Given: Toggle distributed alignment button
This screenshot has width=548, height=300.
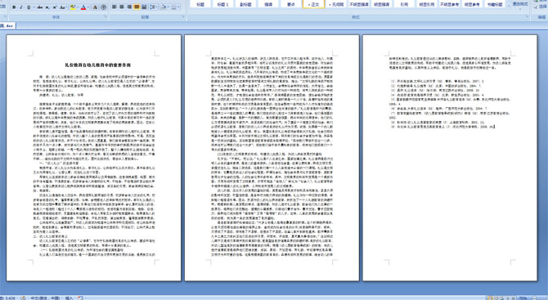Looking at the screenshot, I should point(144,7).
